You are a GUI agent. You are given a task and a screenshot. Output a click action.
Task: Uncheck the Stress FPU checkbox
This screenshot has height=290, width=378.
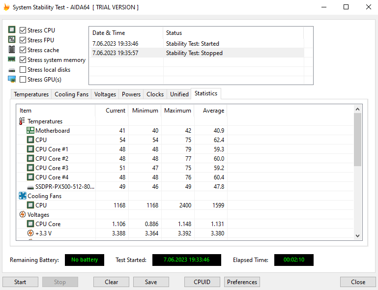pyautogui.click(x=23, y=40)
